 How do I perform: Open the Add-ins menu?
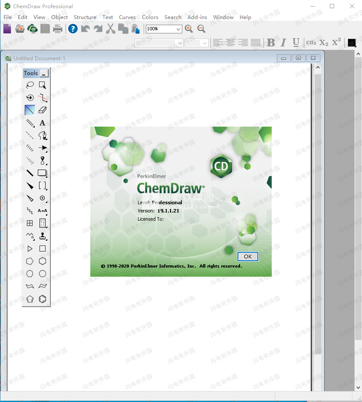(x=197, y=17)
